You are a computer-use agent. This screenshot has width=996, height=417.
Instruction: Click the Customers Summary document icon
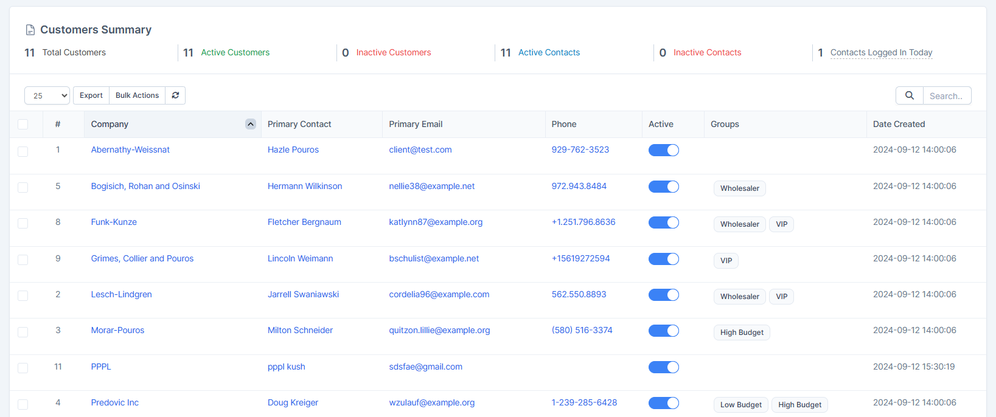pyautogui.click(x=30, y=30)
